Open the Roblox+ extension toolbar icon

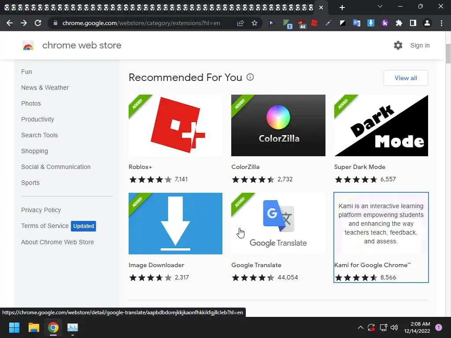pyautogui.click(x=314, y=23)
